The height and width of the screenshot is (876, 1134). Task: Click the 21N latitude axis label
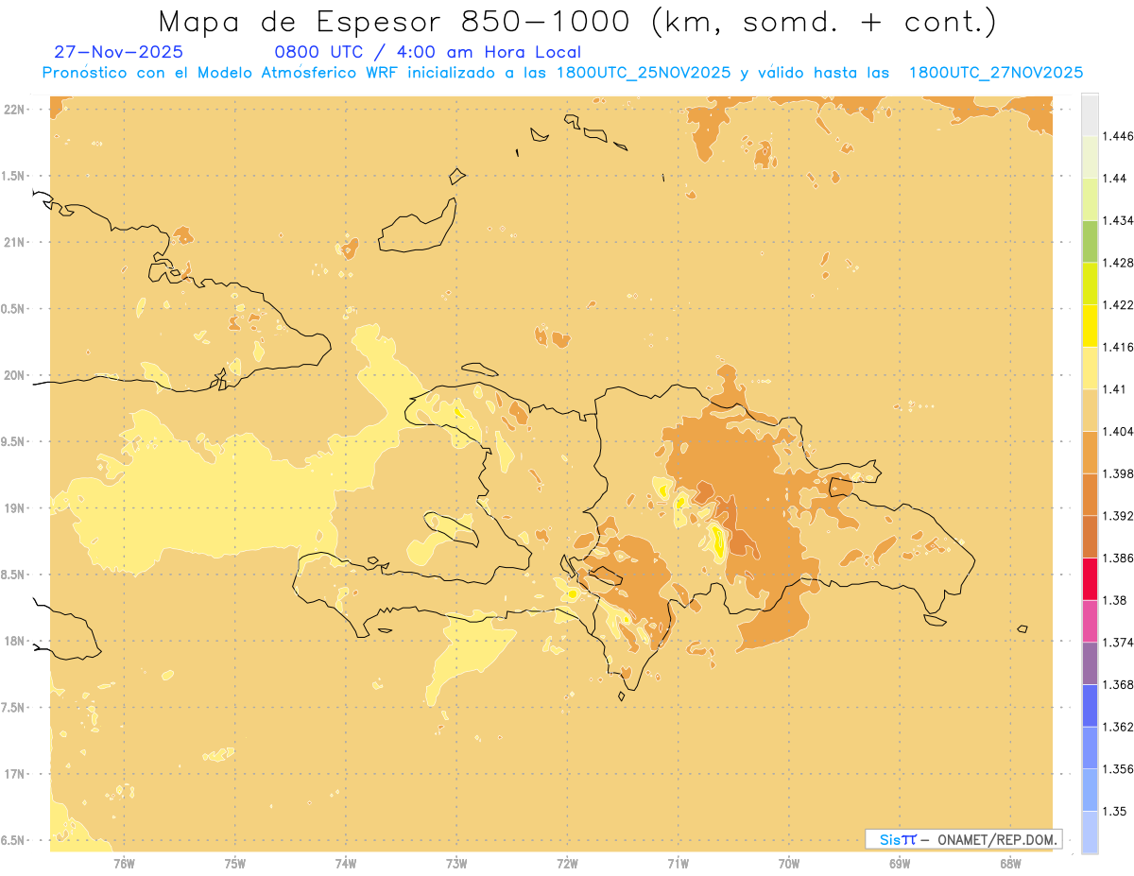pos(13,242)
